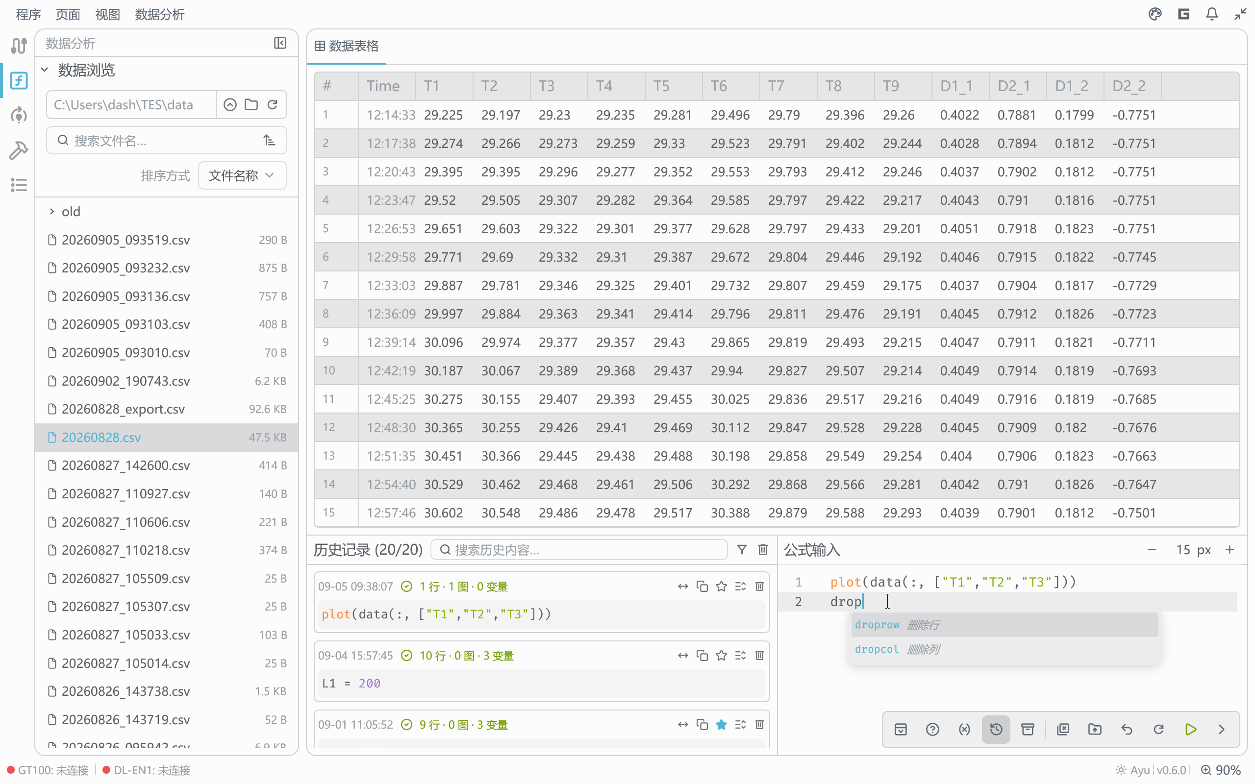This screenshot has height=784, width=1255.
Task: Toggle compact window mode icon
Action: (x=1240, y=14)
